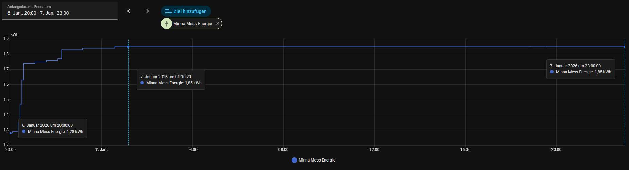Click the final data point at 23:00

tap(624, 47)
